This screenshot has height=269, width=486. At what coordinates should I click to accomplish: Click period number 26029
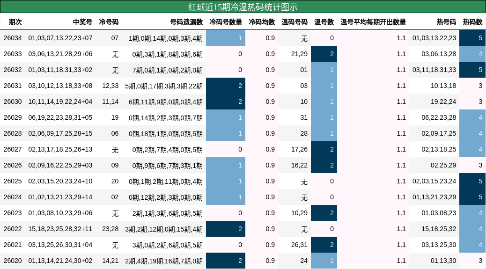tap(13, 117)
